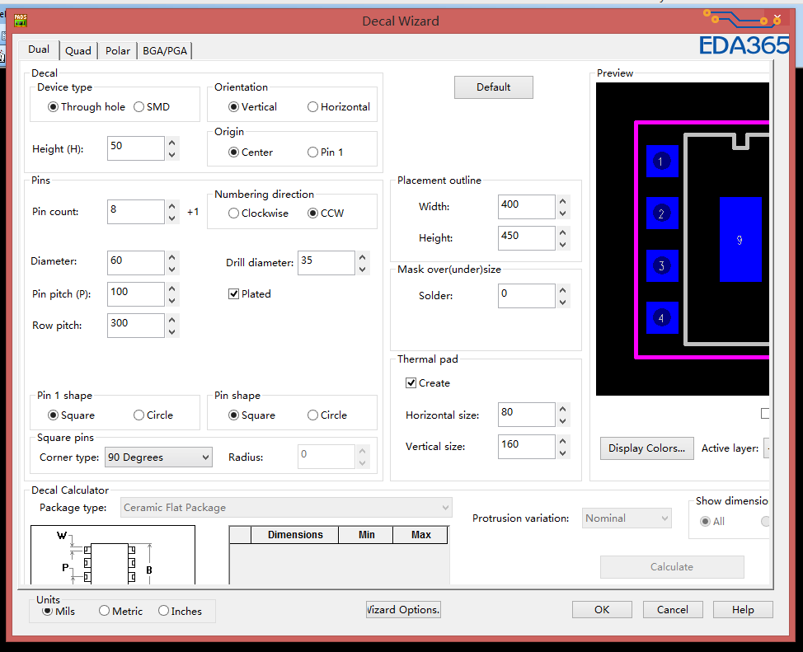Choose Horizontal orientation
Screen dimensions: 803x652
pyautogui.click(x=339, y=107)
